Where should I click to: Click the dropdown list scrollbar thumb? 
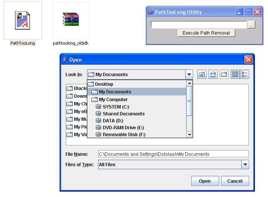pos(190,101)
